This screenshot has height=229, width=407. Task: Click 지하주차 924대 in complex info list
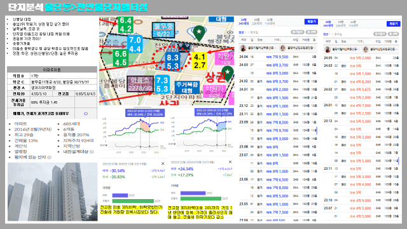pyautogui.click(x=78, y=141)
